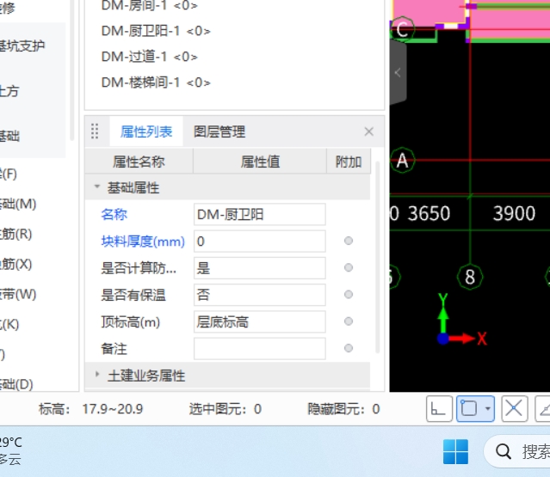Edit the 名称 value DM-厨卫阳

[260, 214]
